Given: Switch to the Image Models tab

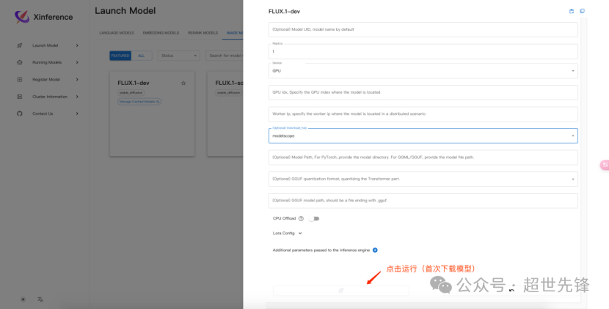Looking at the screenshot, I should pos(235,33).
